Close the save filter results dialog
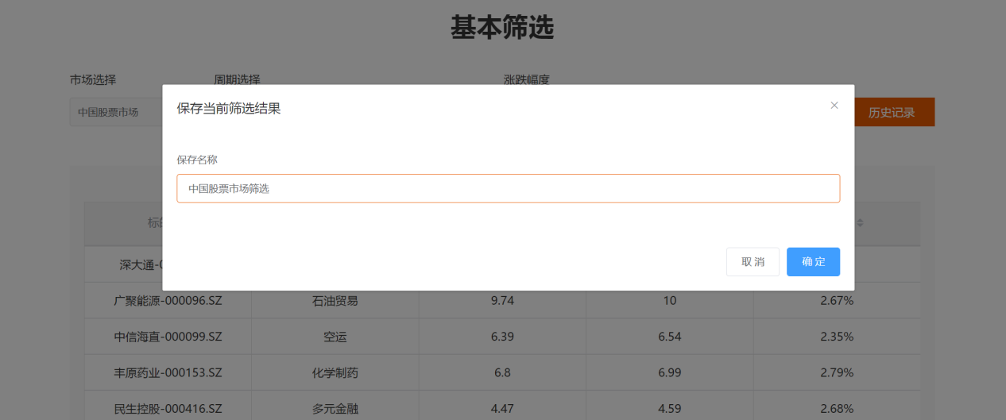This screenshot has width=1006, height=420. click(x=834, y=106)
